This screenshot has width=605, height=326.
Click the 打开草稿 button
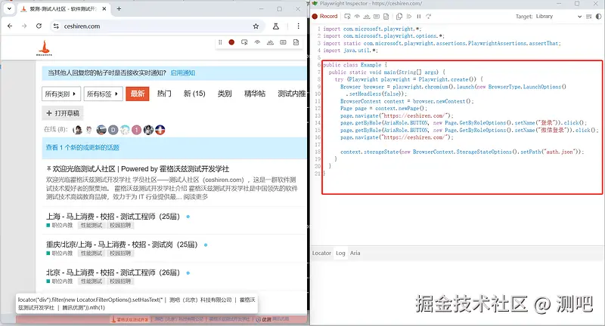pos(63,113)
